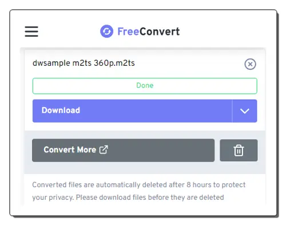The height and width of the screenshot is (225, 286).
Task: Go to homepage via FreeConvert wordmark
Action: [149, 31]
